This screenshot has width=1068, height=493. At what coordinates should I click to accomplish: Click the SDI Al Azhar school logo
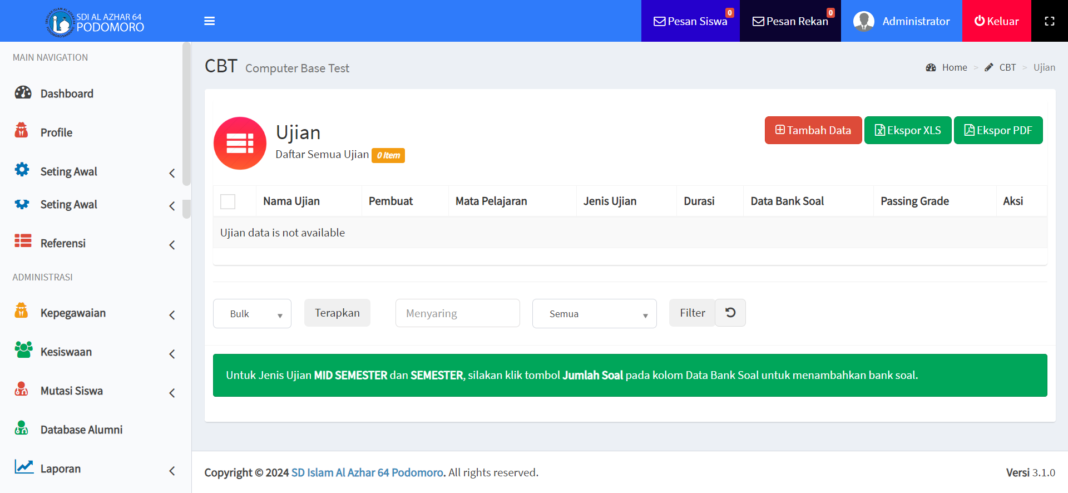click(60, 23)
